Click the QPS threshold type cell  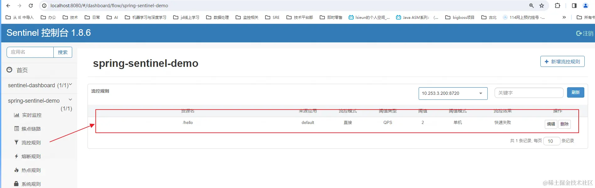pyautogui.click(x=388, y=123)
